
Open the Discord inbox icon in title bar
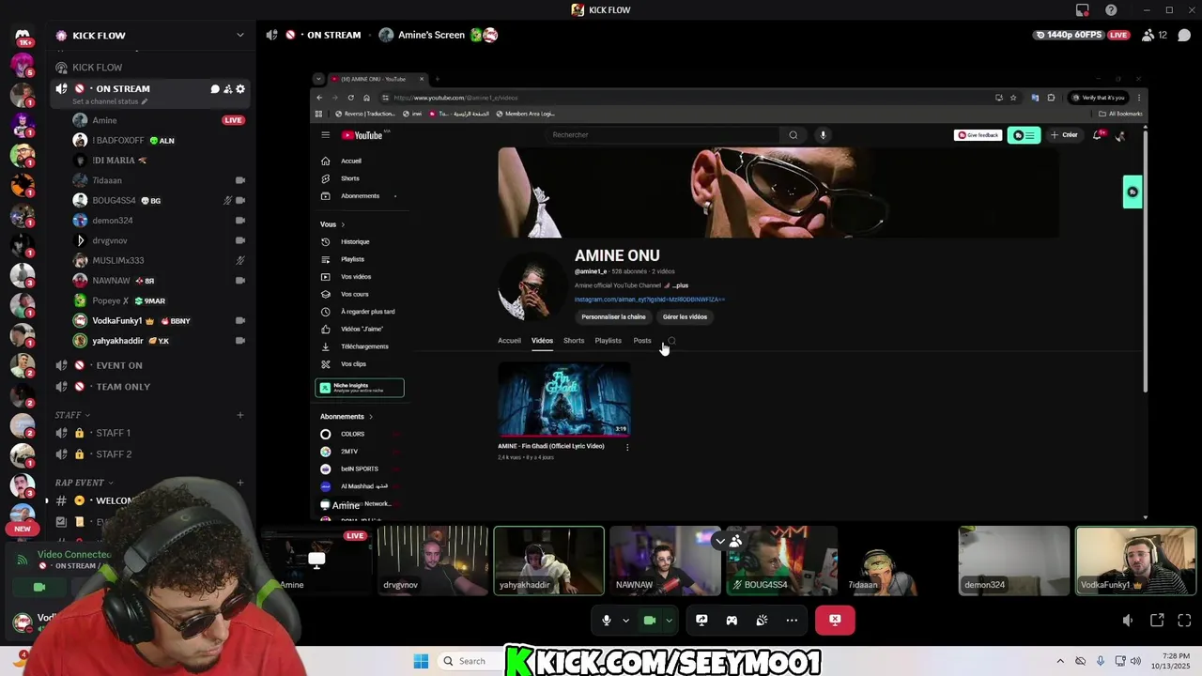(1083, 10)
